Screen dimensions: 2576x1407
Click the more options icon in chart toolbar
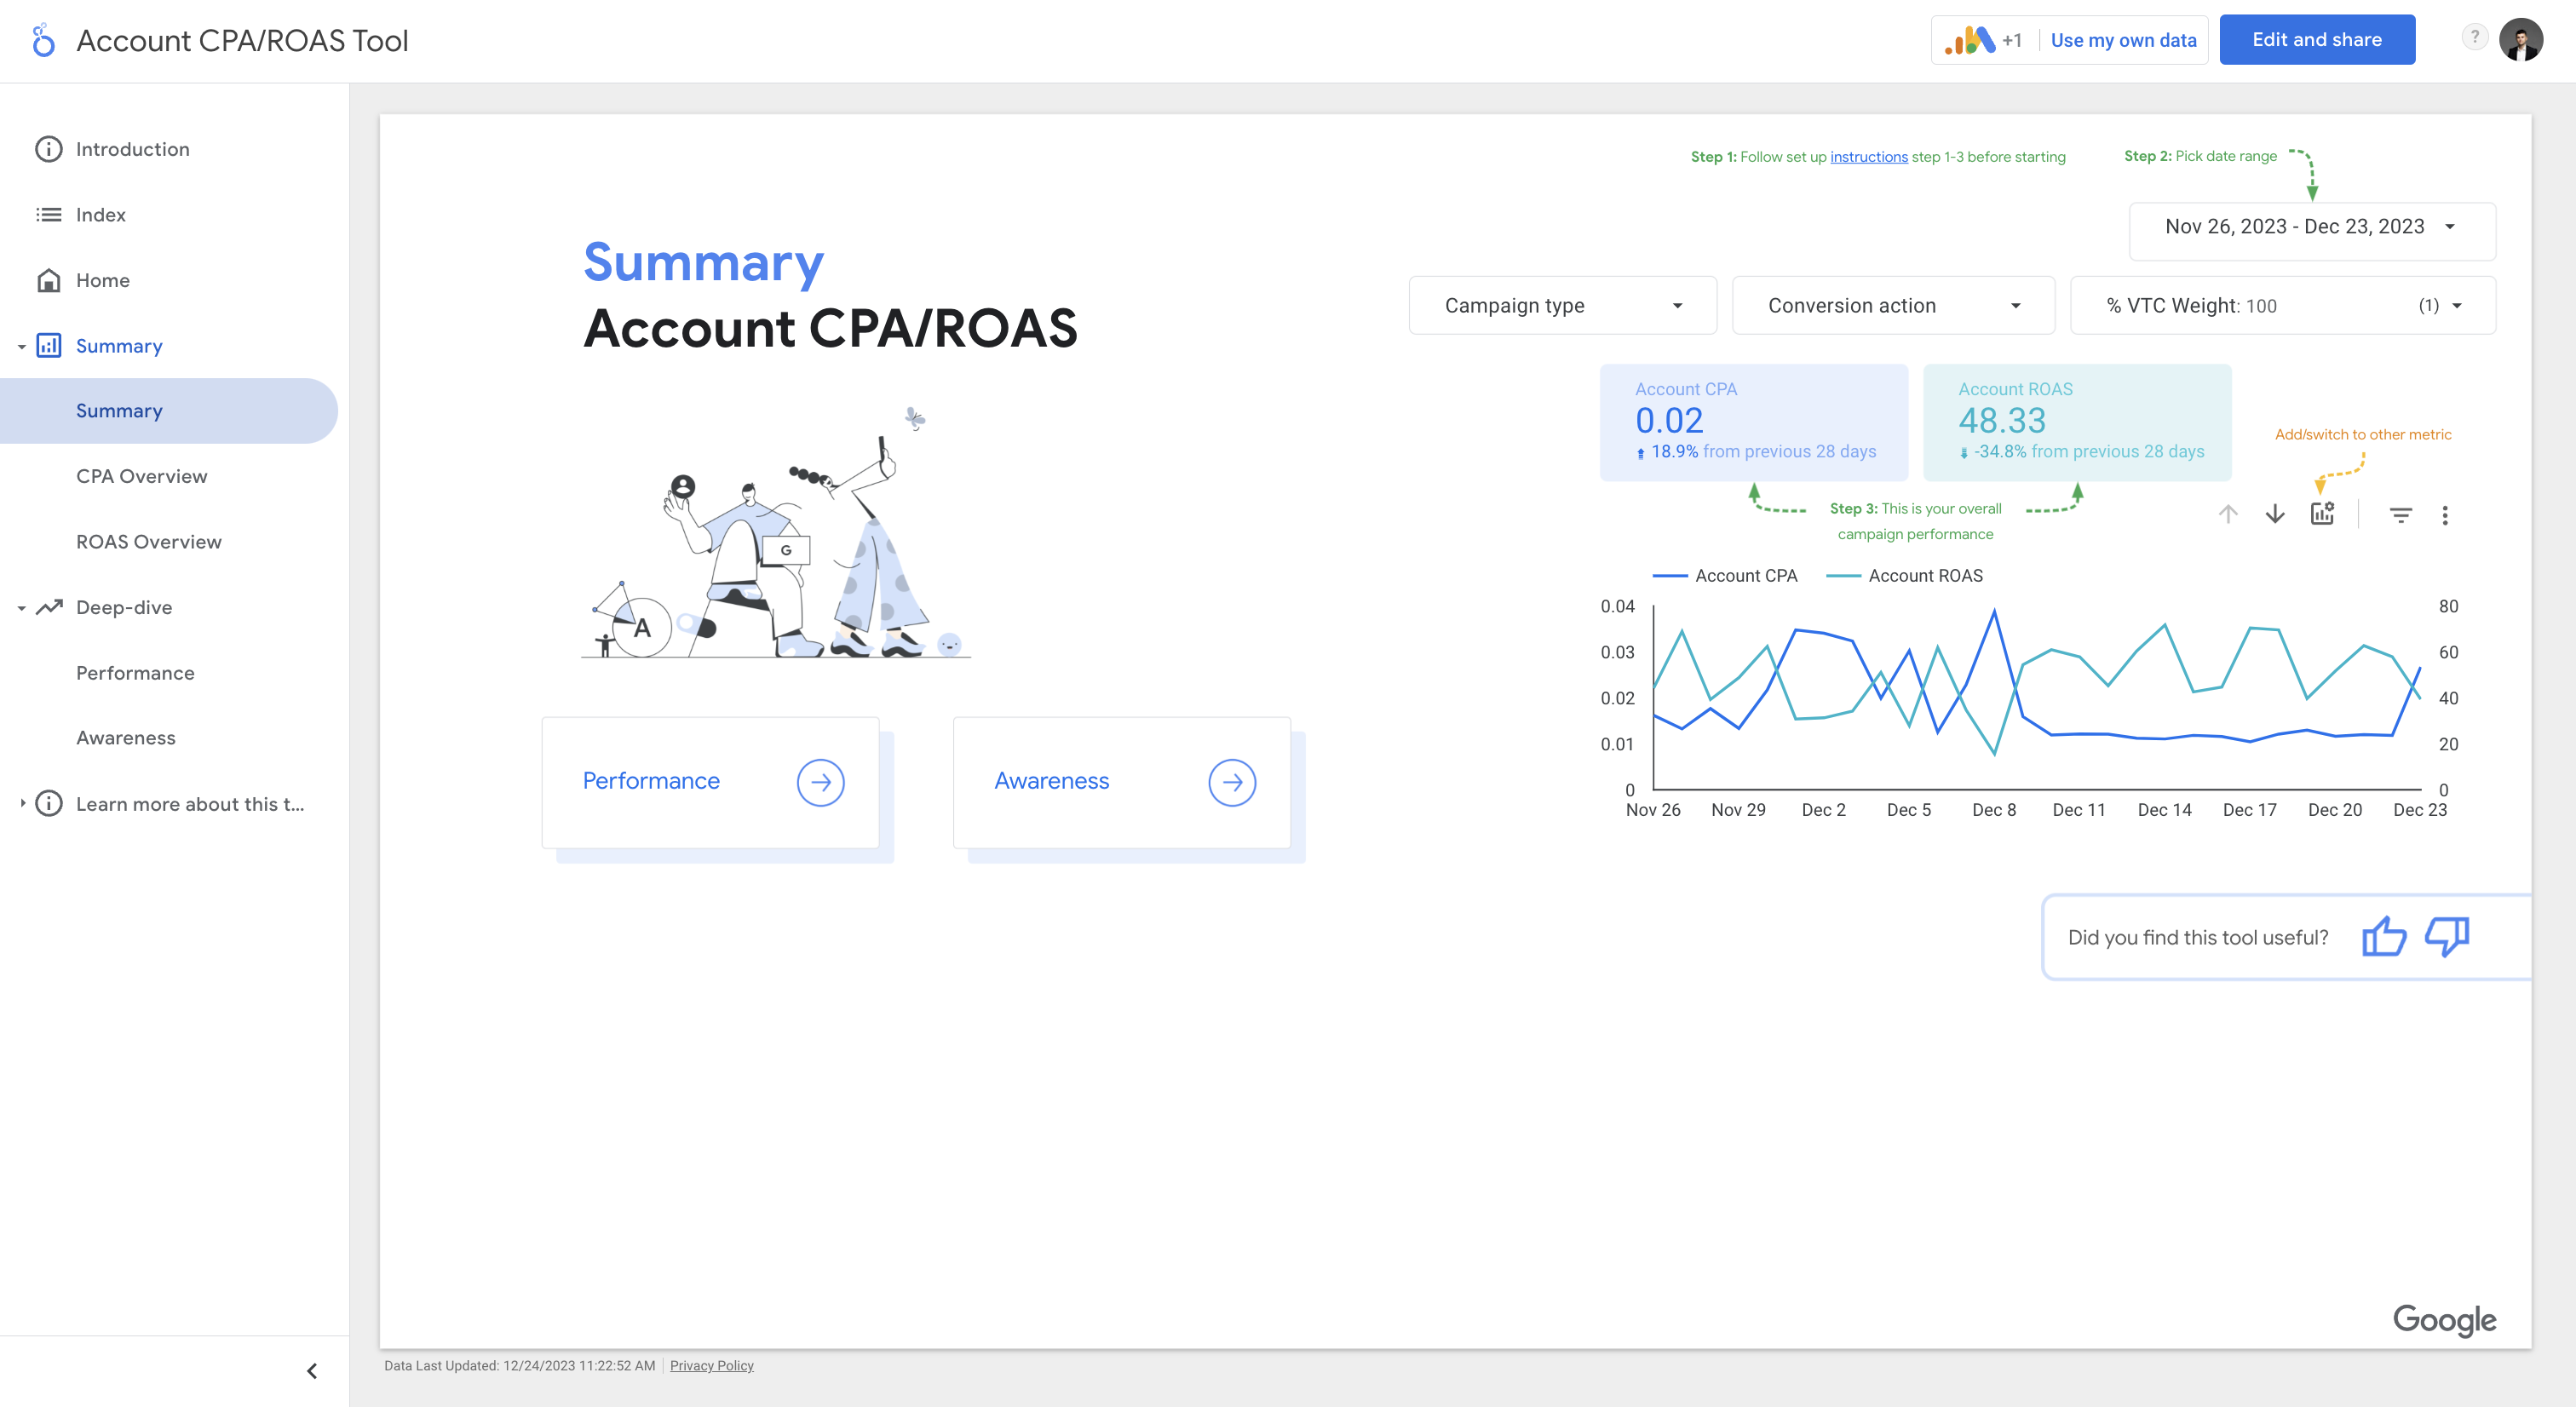[x=2446, y=513]
